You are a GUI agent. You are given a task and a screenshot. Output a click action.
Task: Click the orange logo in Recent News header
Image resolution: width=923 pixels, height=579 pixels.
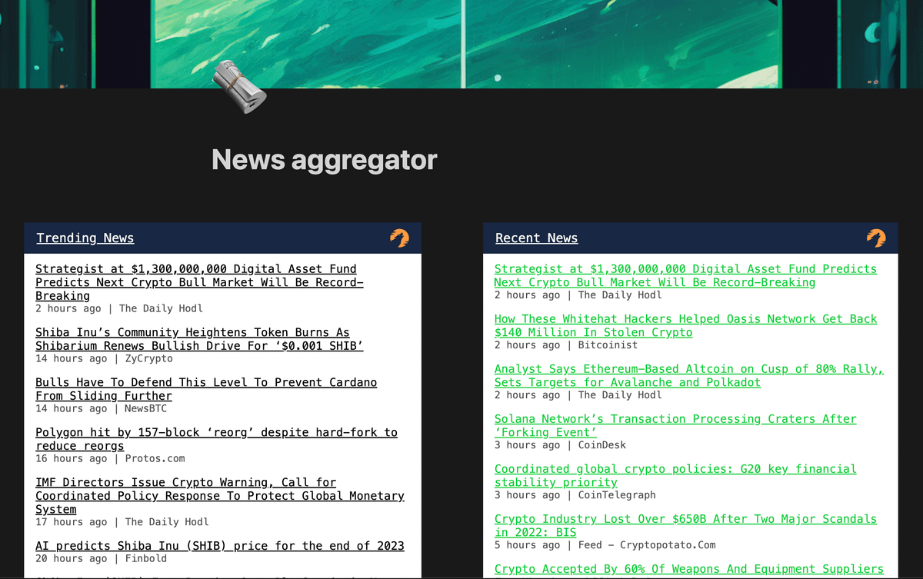pos(876,238)
